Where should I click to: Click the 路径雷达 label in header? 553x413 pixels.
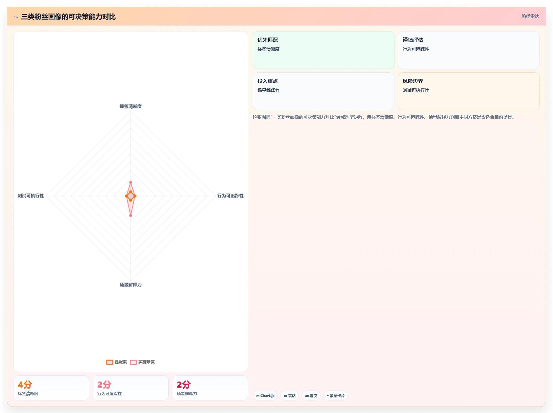coord(530,16)
